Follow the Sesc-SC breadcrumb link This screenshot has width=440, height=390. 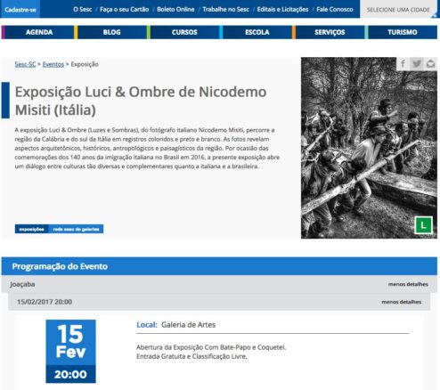[25, 64]
